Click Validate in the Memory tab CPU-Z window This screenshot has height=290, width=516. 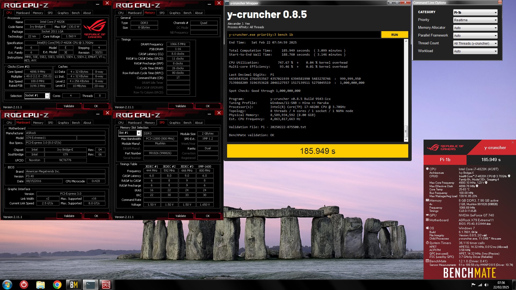181,106
